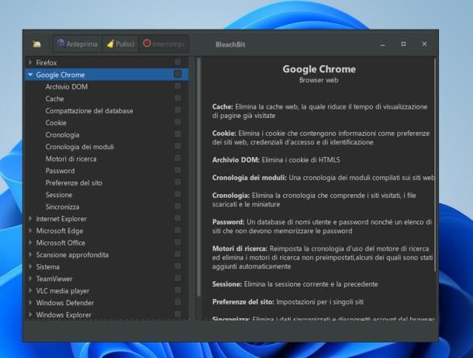473x358 pixels.
Task: Enable the Archivio DOM checkbox
Action: pos(178,86)
